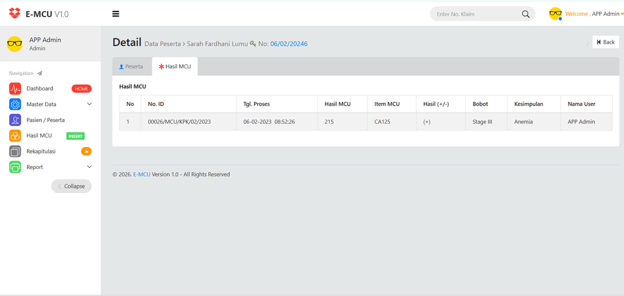Open the Welcome APP Admin dropdown

coord(594,14)
